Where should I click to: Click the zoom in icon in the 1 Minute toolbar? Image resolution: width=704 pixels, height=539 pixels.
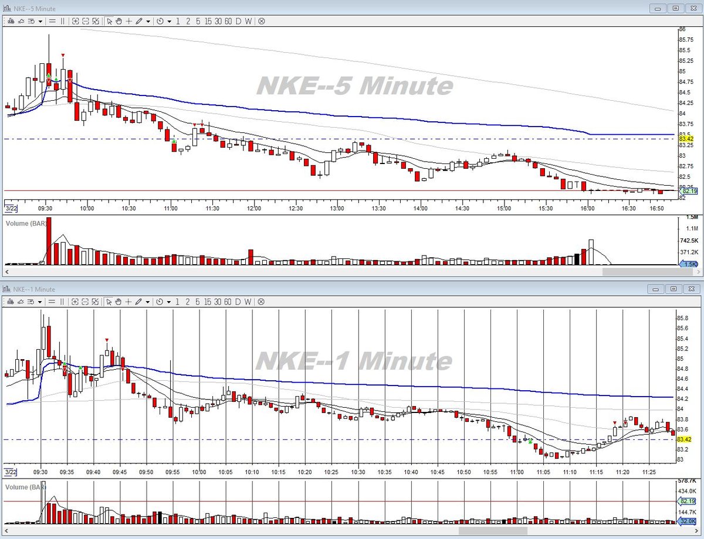pos(76,301)
